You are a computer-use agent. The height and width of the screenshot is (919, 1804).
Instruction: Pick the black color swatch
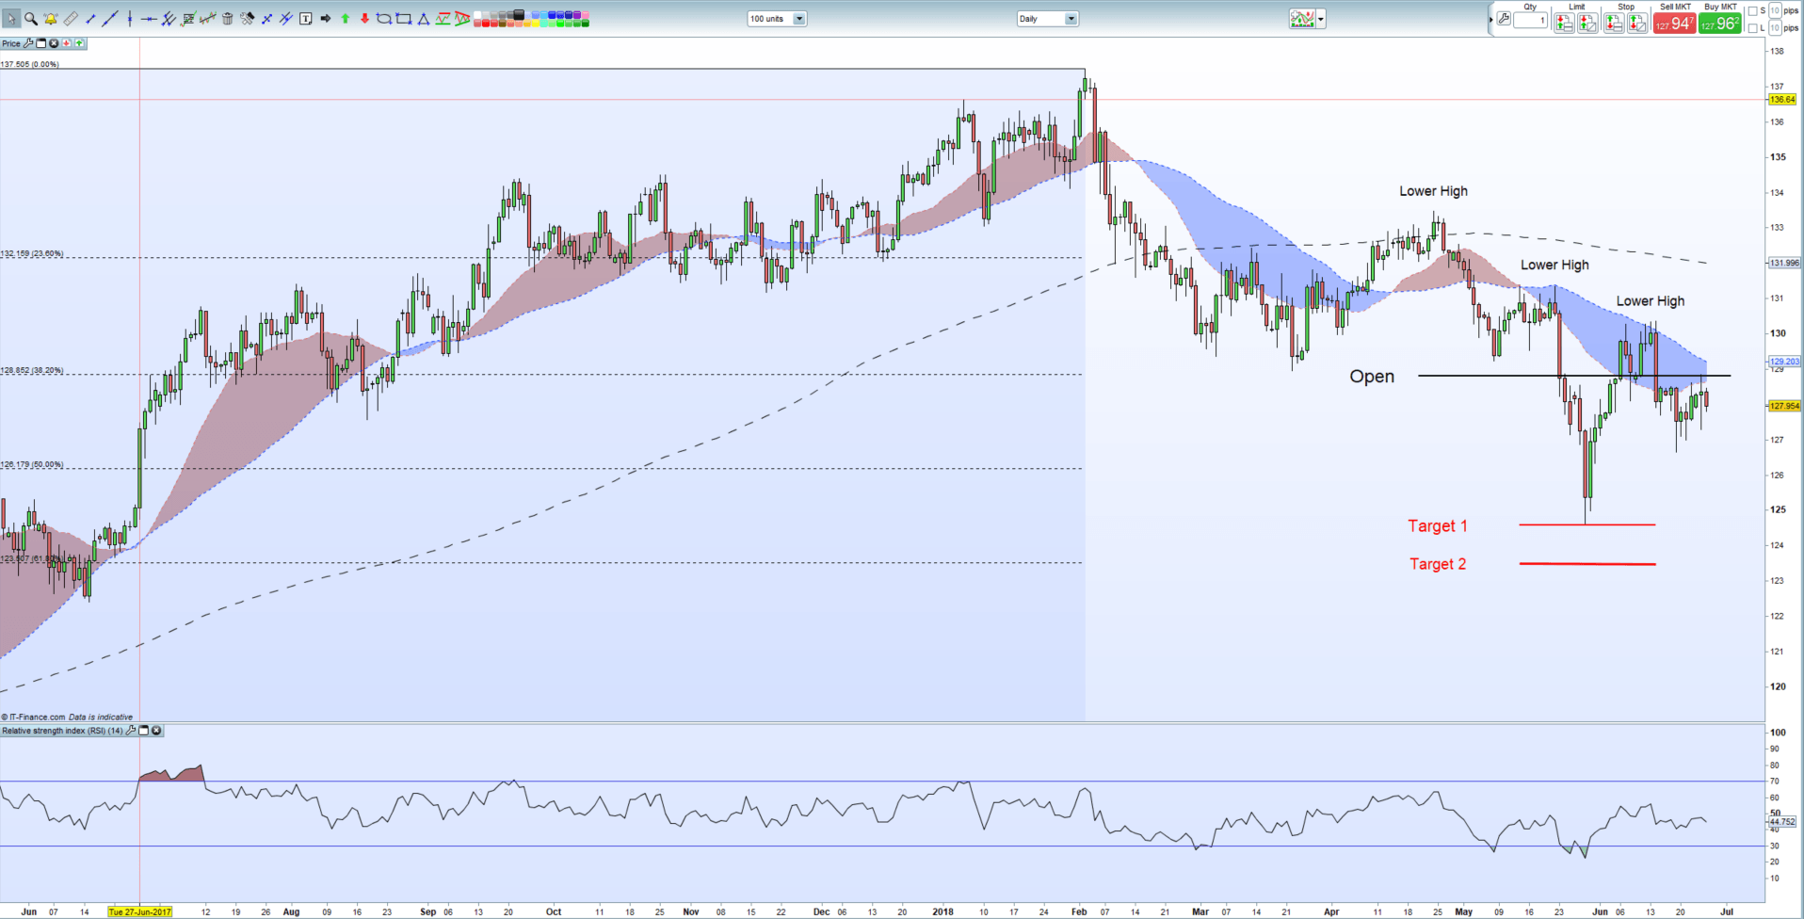pyautogui.click(x=519, y=14)
